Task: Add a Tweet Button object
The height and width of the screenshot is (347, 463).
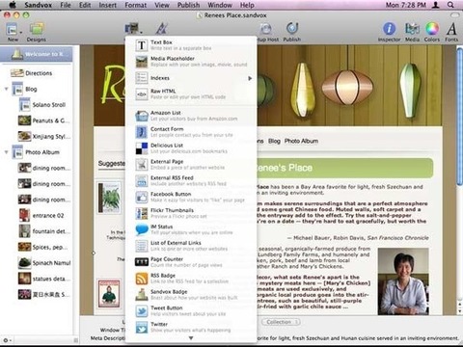Action: pos(191,310)
